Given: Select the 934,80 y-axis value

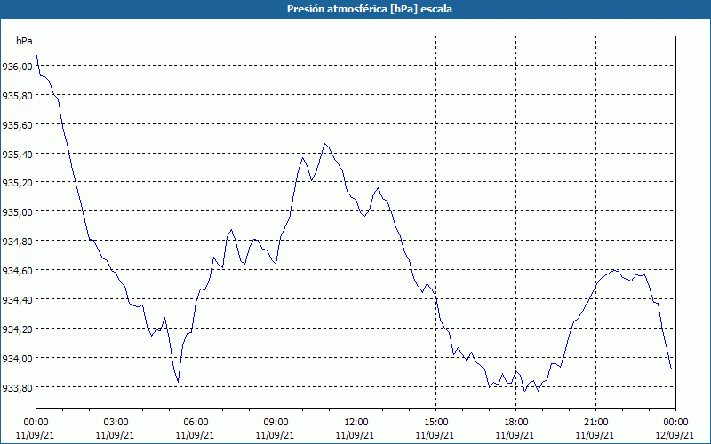Looking at the screenshot, I should coord(17,241).
